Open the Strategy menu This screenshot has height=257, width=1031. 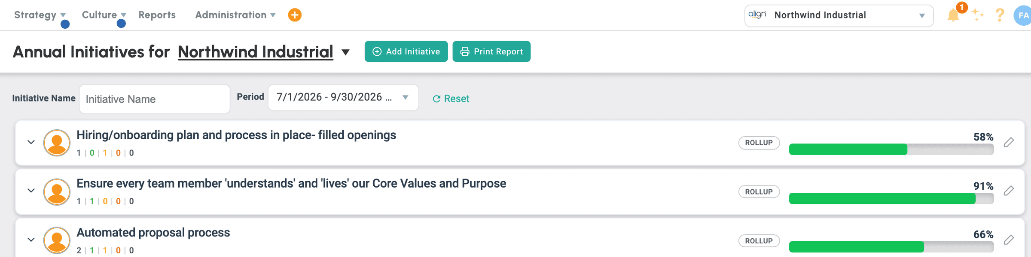pyautogui.click(x=40, y=15)
